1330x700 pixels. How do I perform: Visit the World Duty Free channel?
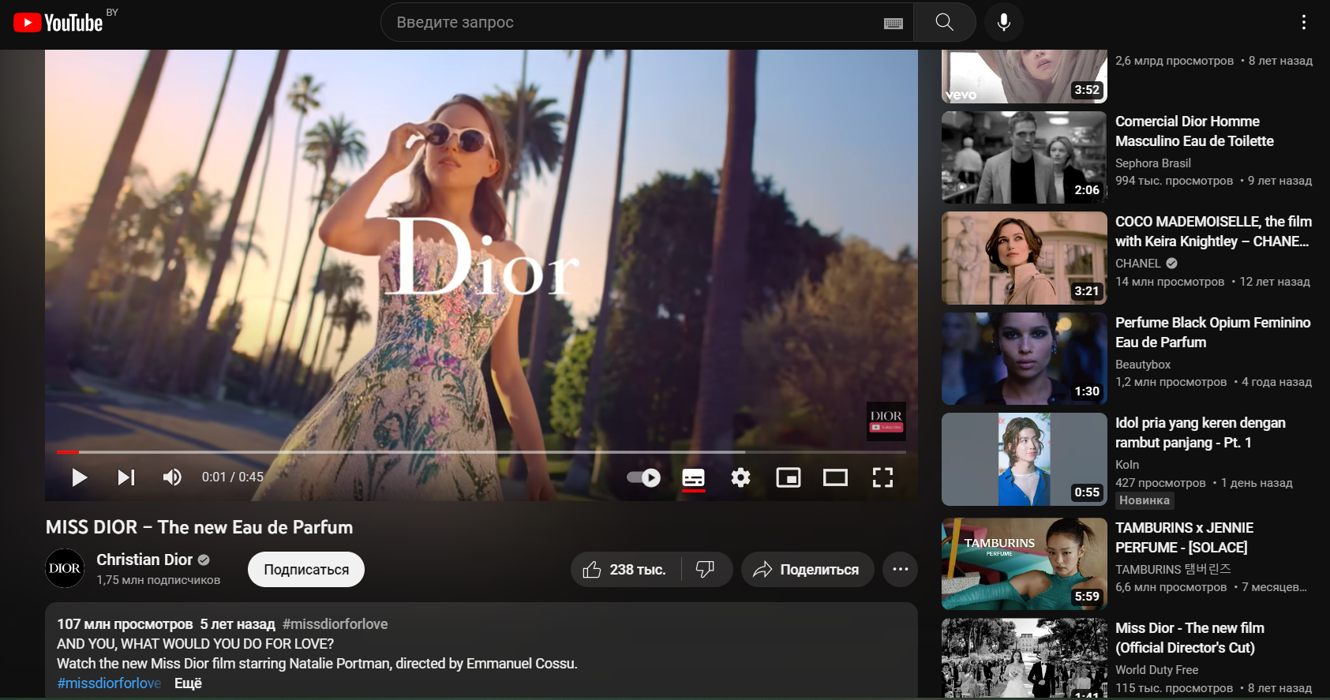click(x=1156, y=670)
